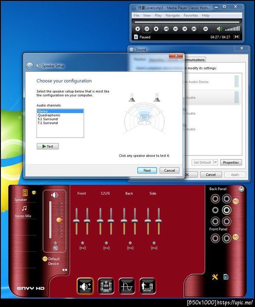Open Help menu in Media Player Classic
The image size is (255, 307).
click(x=206, y=15)
